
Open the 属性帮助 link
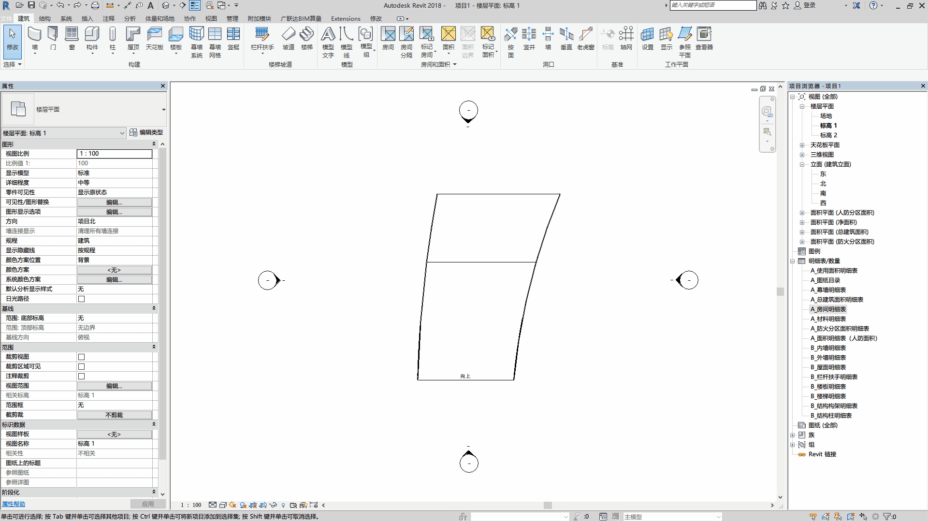tap(14, 504)
